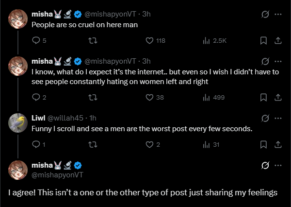This screenshot has width=291, height=207.
Task: Bookmark the 'People are so cruel' post
Action: [x=263, y=41]
